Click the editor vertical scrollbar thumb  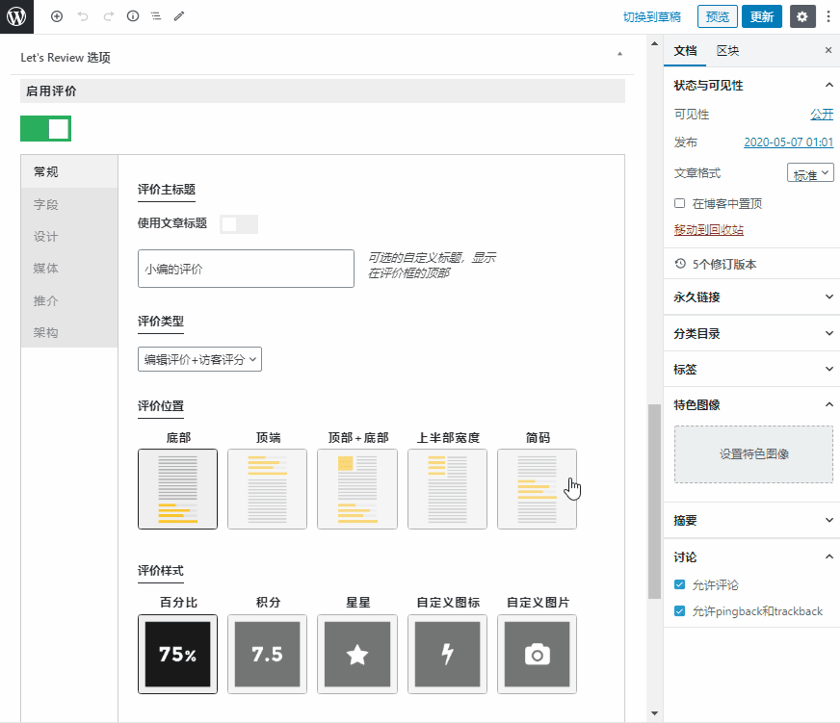click(654, 502)
